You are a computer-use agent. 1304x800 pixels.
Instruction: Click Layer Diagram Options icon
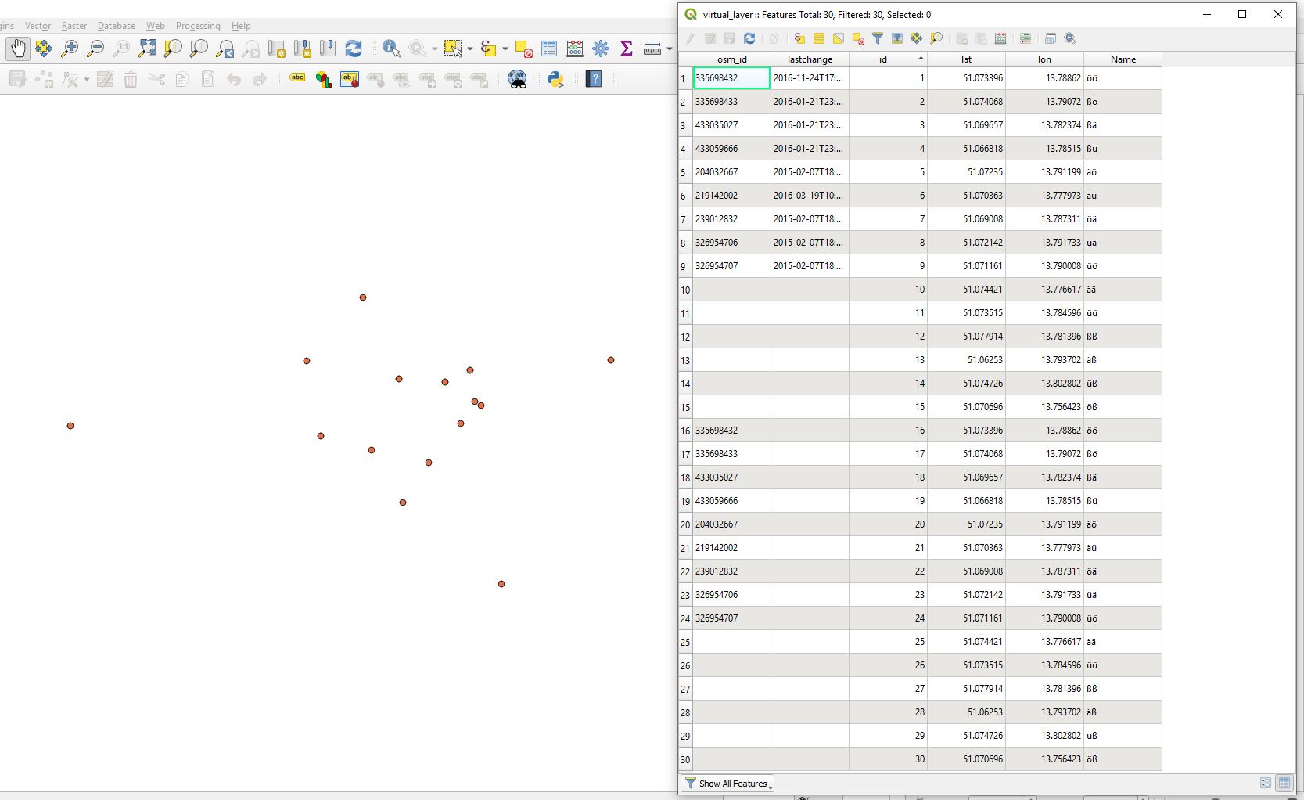click(323, 78)
